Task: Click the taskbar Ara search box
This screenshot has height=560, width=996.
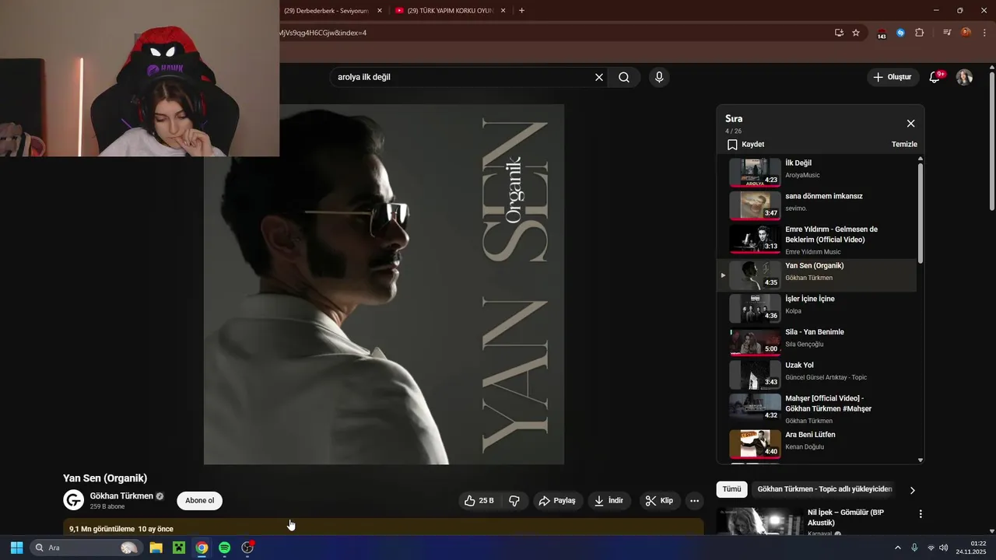Action: 86,548
